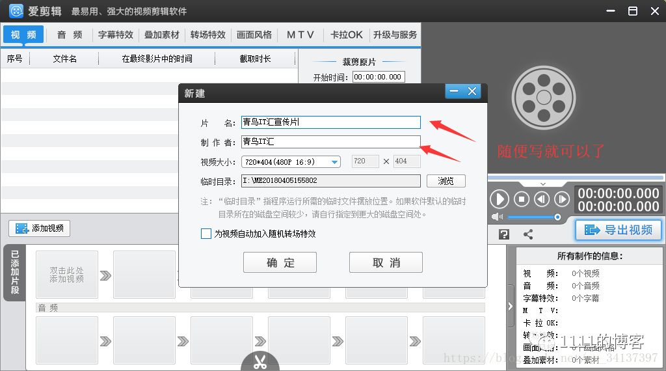The height and width of the screenshot is (371, 666).
Task: Click the 在最终影片中的时间 column header
Action: (x=157, y=59)
